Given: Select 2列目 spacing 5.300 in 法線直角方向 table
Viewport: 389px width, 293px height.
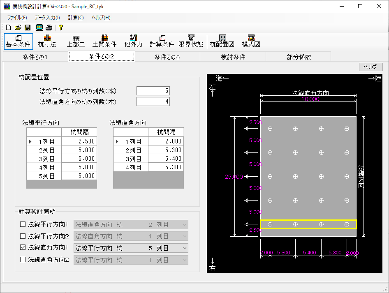Looking at the screenshot, I should pyautogui.click(x=166, y=150).
